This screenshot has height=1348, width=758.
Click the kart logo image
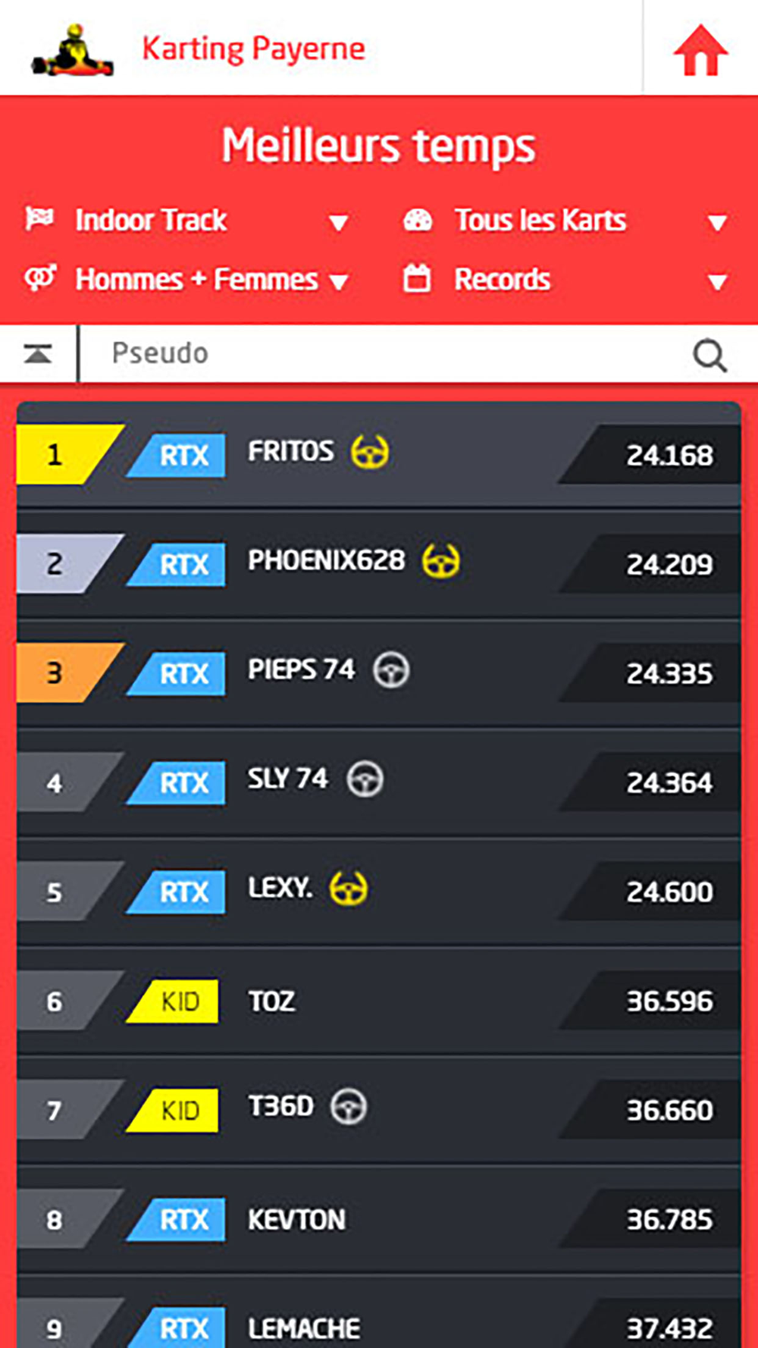[73, 50]
